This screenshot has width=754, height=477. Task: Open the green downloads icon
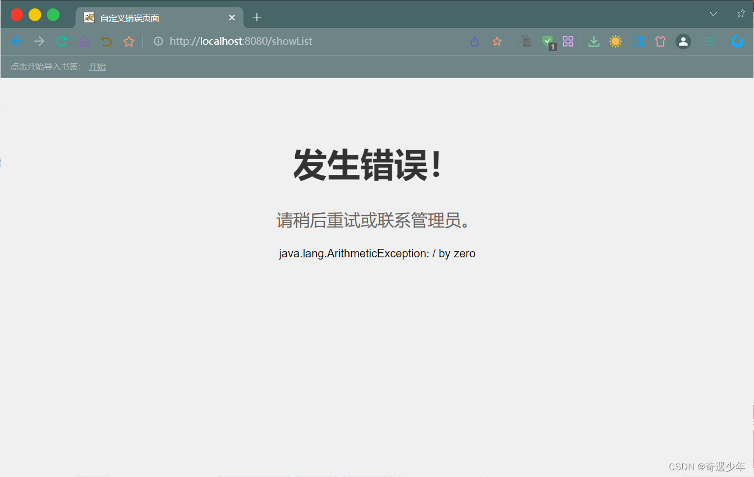click(x=594, y=41)
